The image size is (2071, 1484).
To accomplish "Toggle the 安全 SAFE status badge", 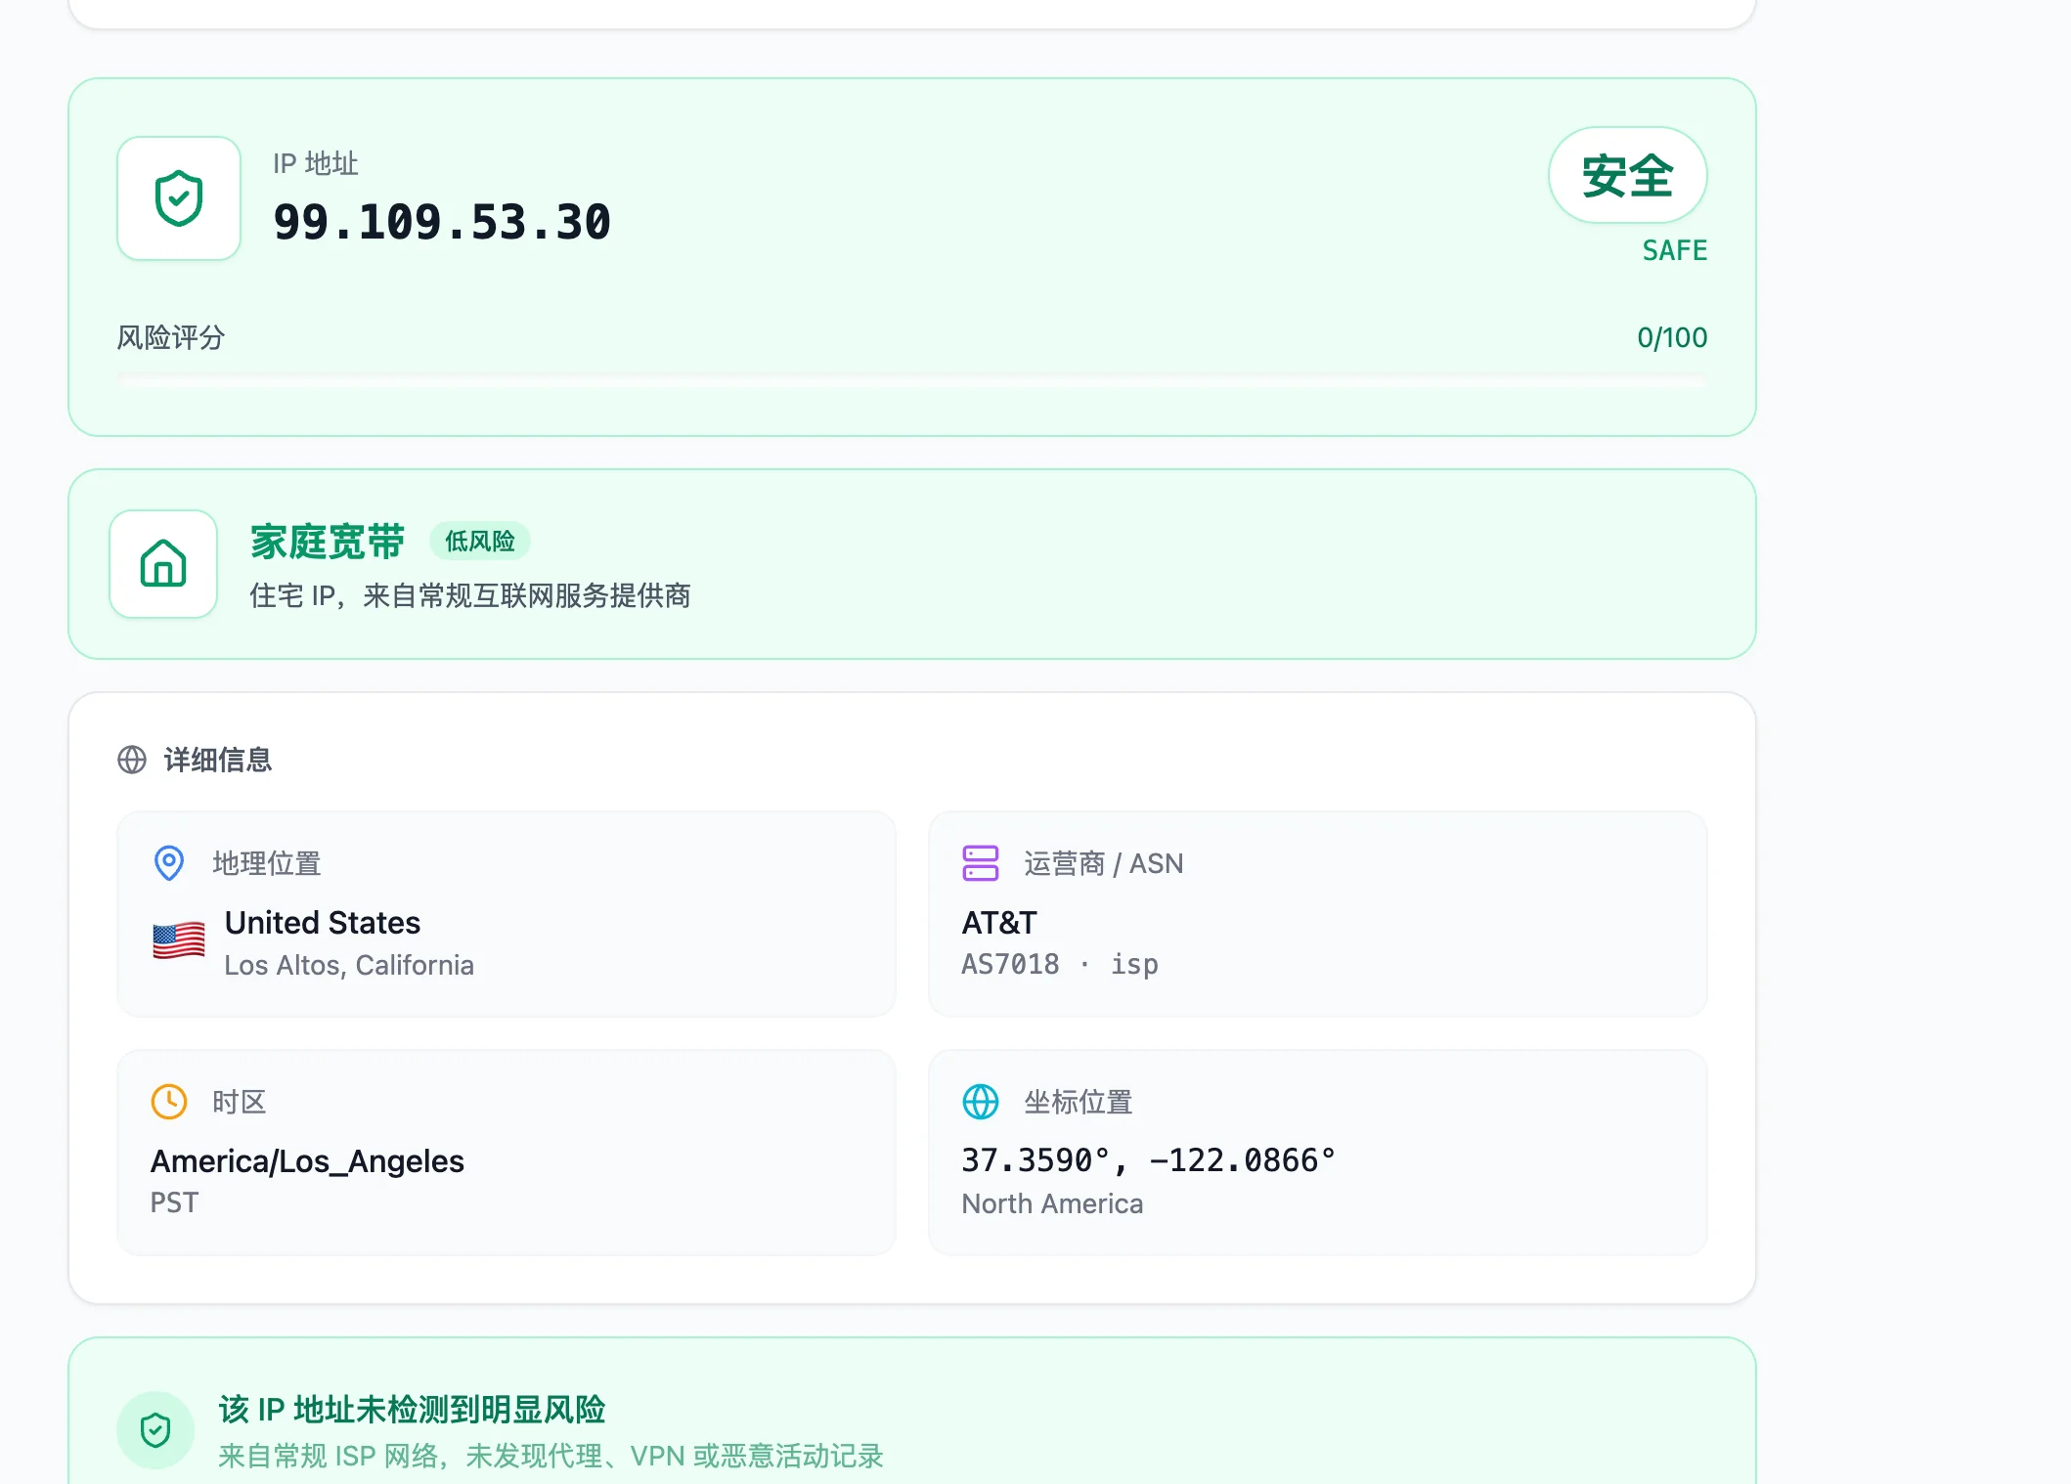I will click(1627, 176).
